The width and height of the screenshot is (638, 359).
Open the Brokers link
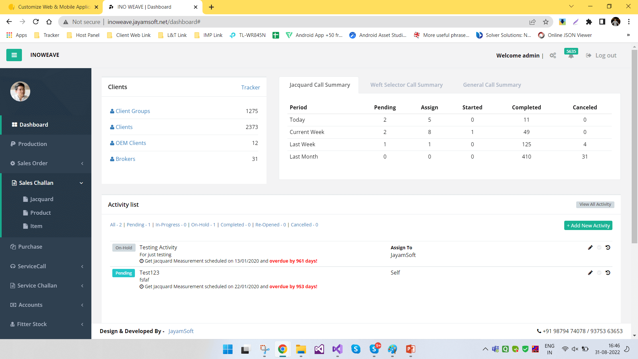pyautogui.click(x=123, y=159)
